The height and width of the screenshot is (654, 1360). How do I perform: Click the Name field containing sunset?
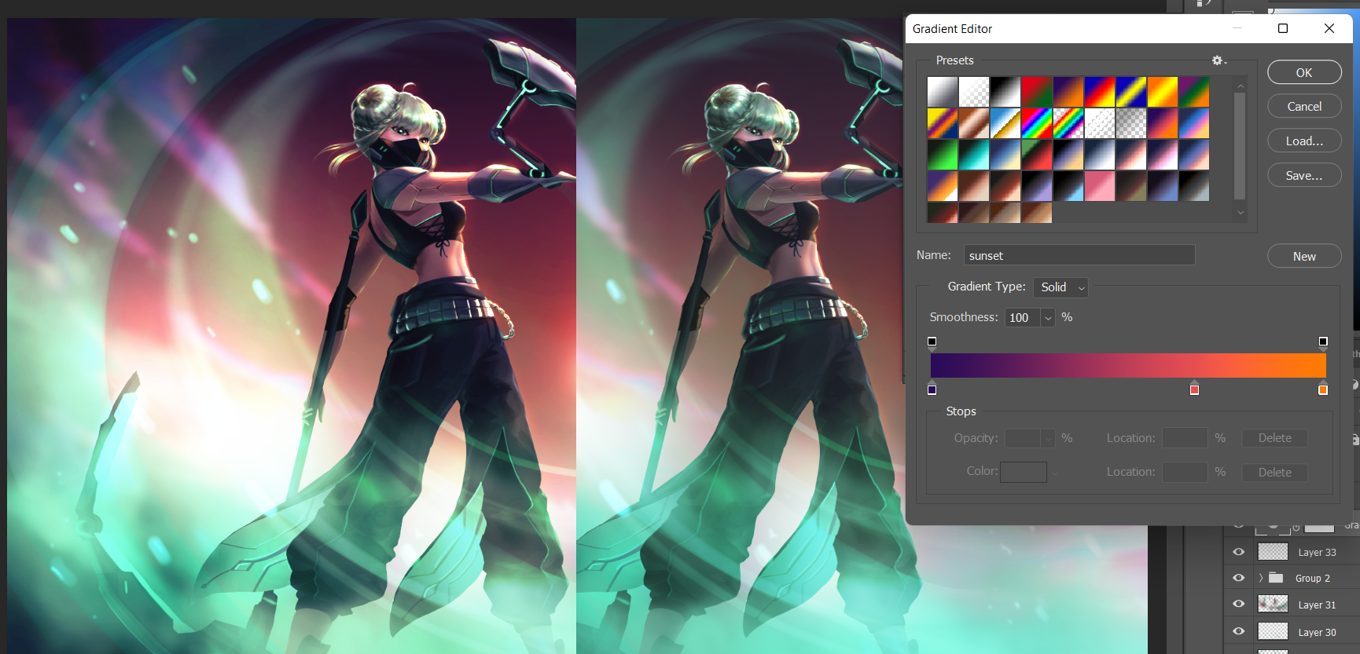click(x=1079, y=255)
